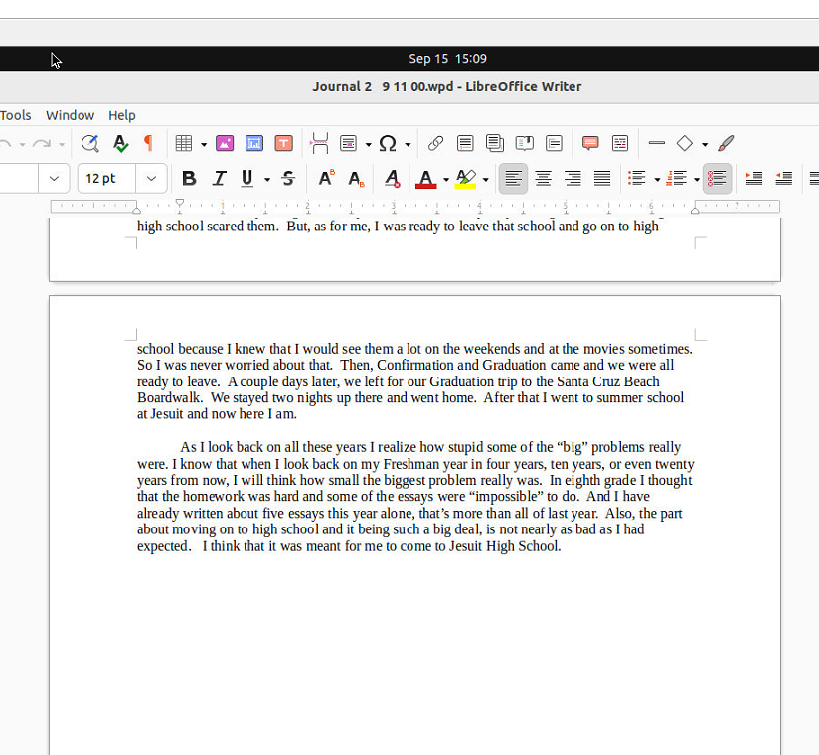Viewport: 819px width, 755px height.
Task: Open font name dropdown arrow
Action: click(x=54, y=179)
